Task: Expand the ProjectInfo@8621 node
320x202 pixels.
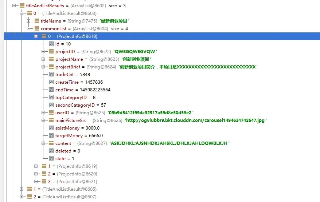Action: point(36,181)
